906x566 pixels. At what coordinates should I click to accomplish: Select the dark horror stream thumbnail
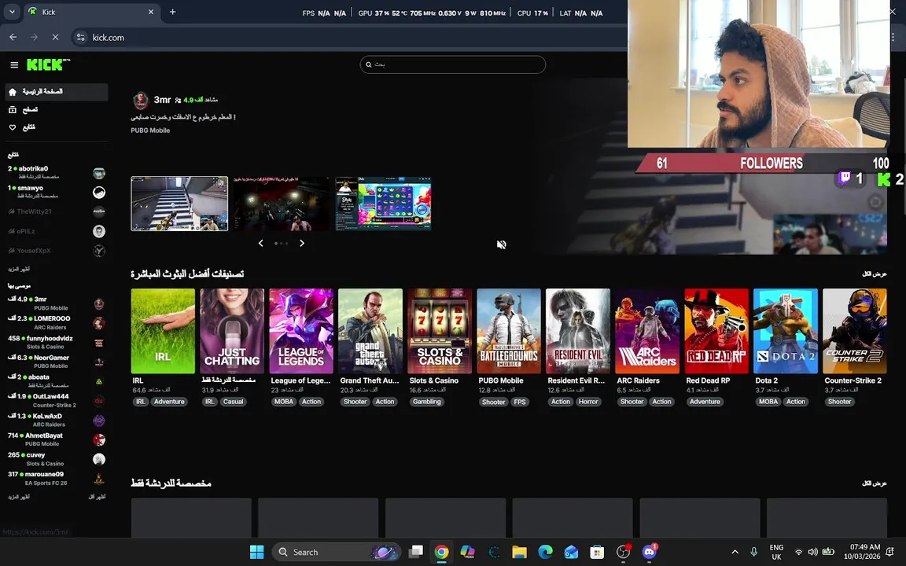(282, 204)
